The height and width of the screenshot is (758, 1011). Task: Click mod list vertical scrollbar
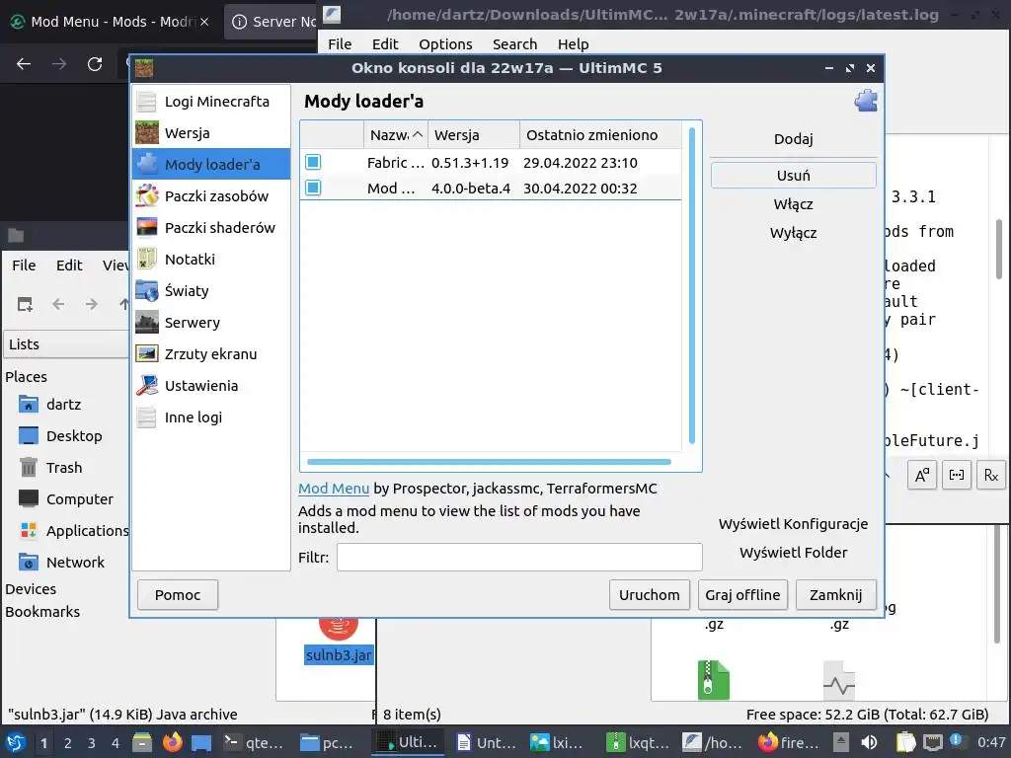click(692, 285)
